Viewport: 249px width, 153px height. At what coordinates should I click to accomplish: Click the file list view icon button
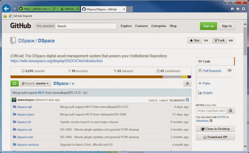tap(187, 83)
